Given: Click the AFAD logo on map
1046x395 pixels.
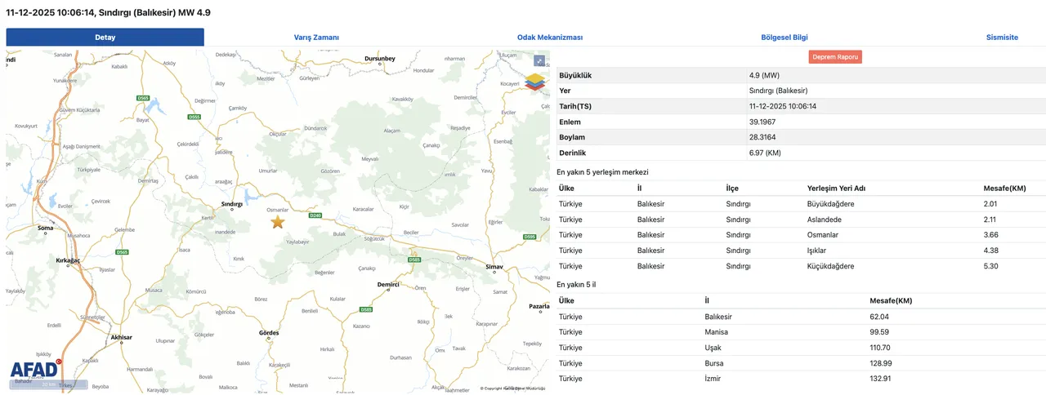Looking at the screenshot, I should 34,370.
